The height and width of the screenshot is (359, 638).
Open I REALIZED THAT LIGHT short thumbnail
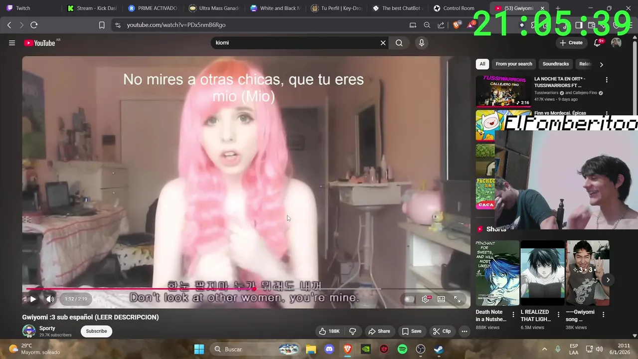tap(543, 273)
